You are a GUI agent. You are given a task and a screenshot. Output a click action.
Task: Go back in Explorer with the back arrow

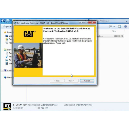click(3, 21)
